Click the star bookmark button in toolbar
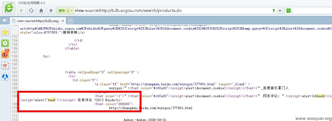Viewport: 332px width, 121px height. [x=51, y=11]
